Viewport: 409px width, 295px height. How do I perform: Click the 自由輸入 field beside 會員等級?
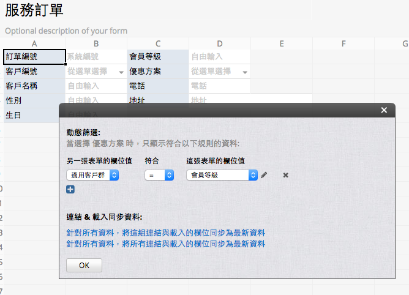[x=220, y=56]
